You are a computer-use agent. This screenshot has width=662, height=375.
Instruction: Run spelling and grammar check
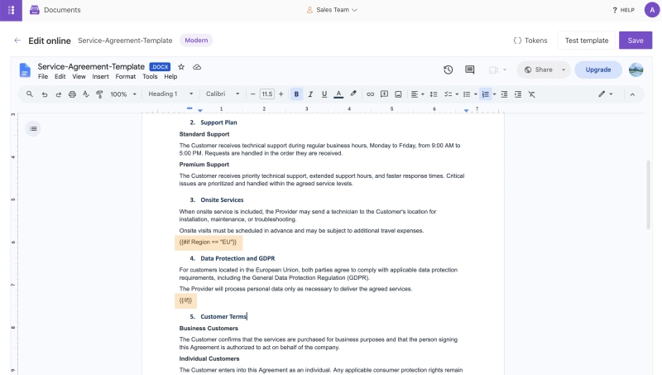pyautogui.click(x=86, y=94)
